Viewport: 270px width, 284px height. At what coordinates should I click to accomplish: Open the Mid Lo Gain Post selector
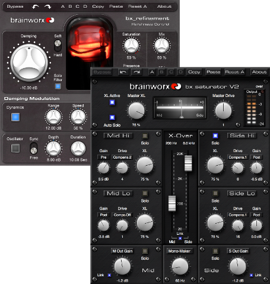(103, 215)
